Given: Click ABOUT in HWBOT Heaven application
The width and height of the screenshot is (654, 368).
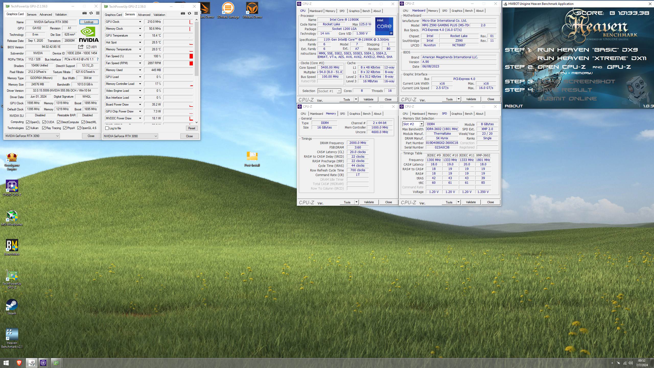Looking at the screenshot, I should pyautogui.click(x=514, y=106).
